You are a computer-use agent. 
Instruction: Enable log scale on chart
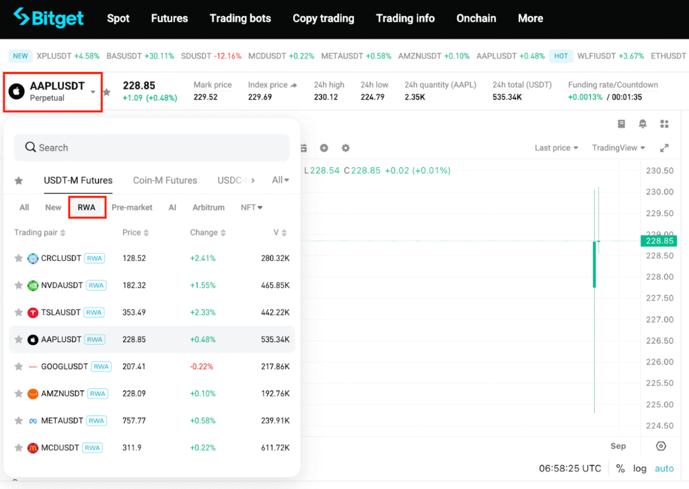pyautogui.click(x=640, y=468)
